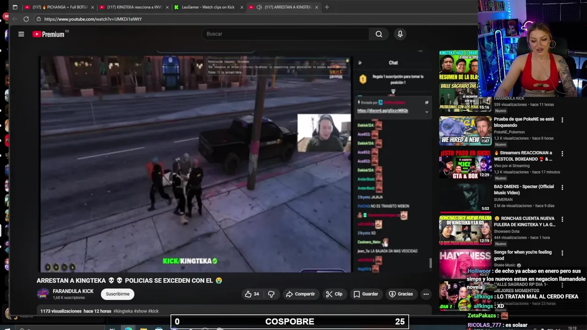
Task: Close the PICHANGA tab
Action: pyautogui.click(x=93, y=7)
